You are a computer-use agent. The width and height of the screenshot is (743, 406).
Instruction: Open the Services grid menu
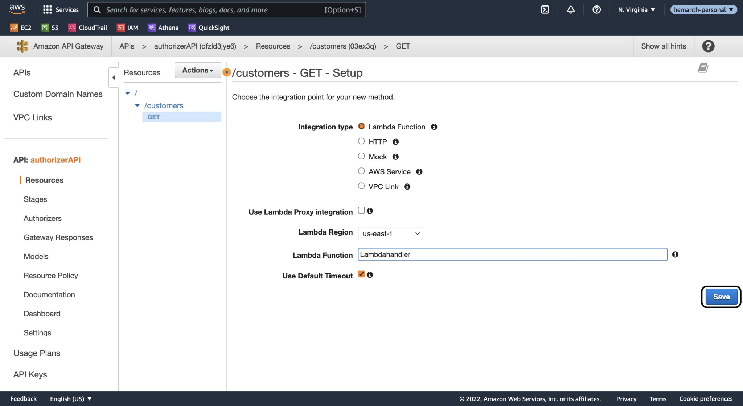click(x=61, y=10)
